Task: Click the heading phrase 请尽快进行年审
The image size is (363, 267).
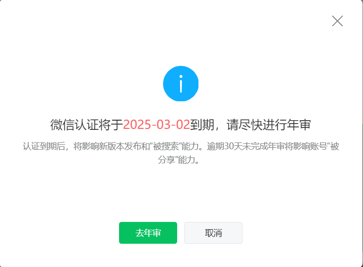Action: [269, 125]
